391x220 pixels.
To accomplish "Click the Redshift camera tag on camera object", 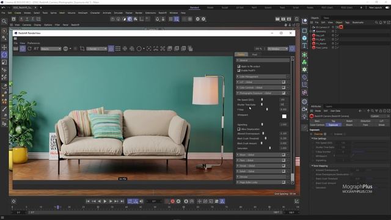I will [x=341, y=27].
